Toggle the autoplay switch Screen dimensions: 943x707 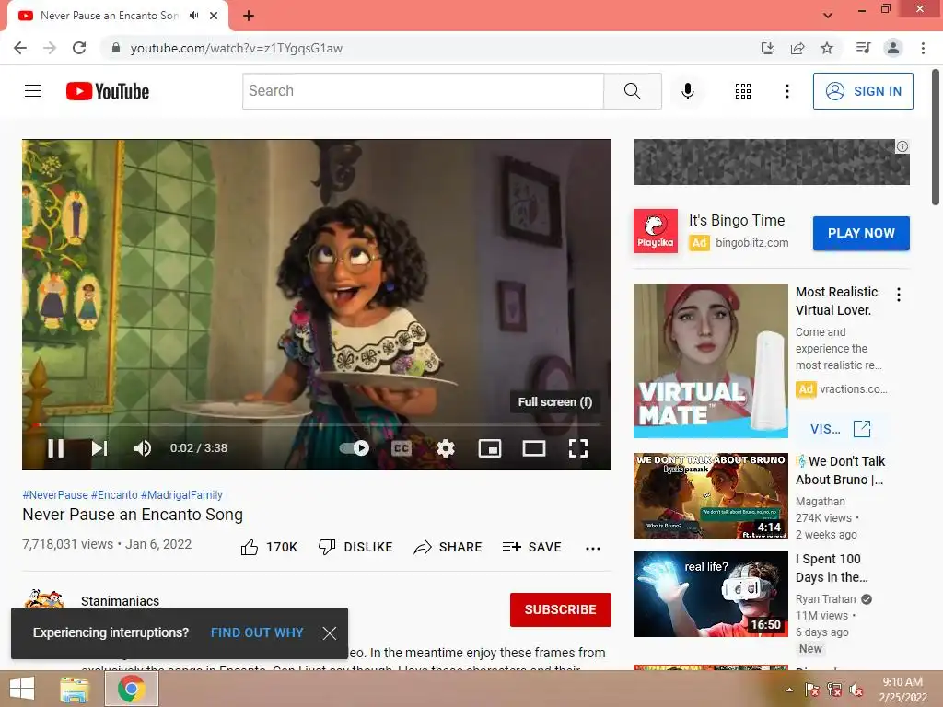pos(355,448)
